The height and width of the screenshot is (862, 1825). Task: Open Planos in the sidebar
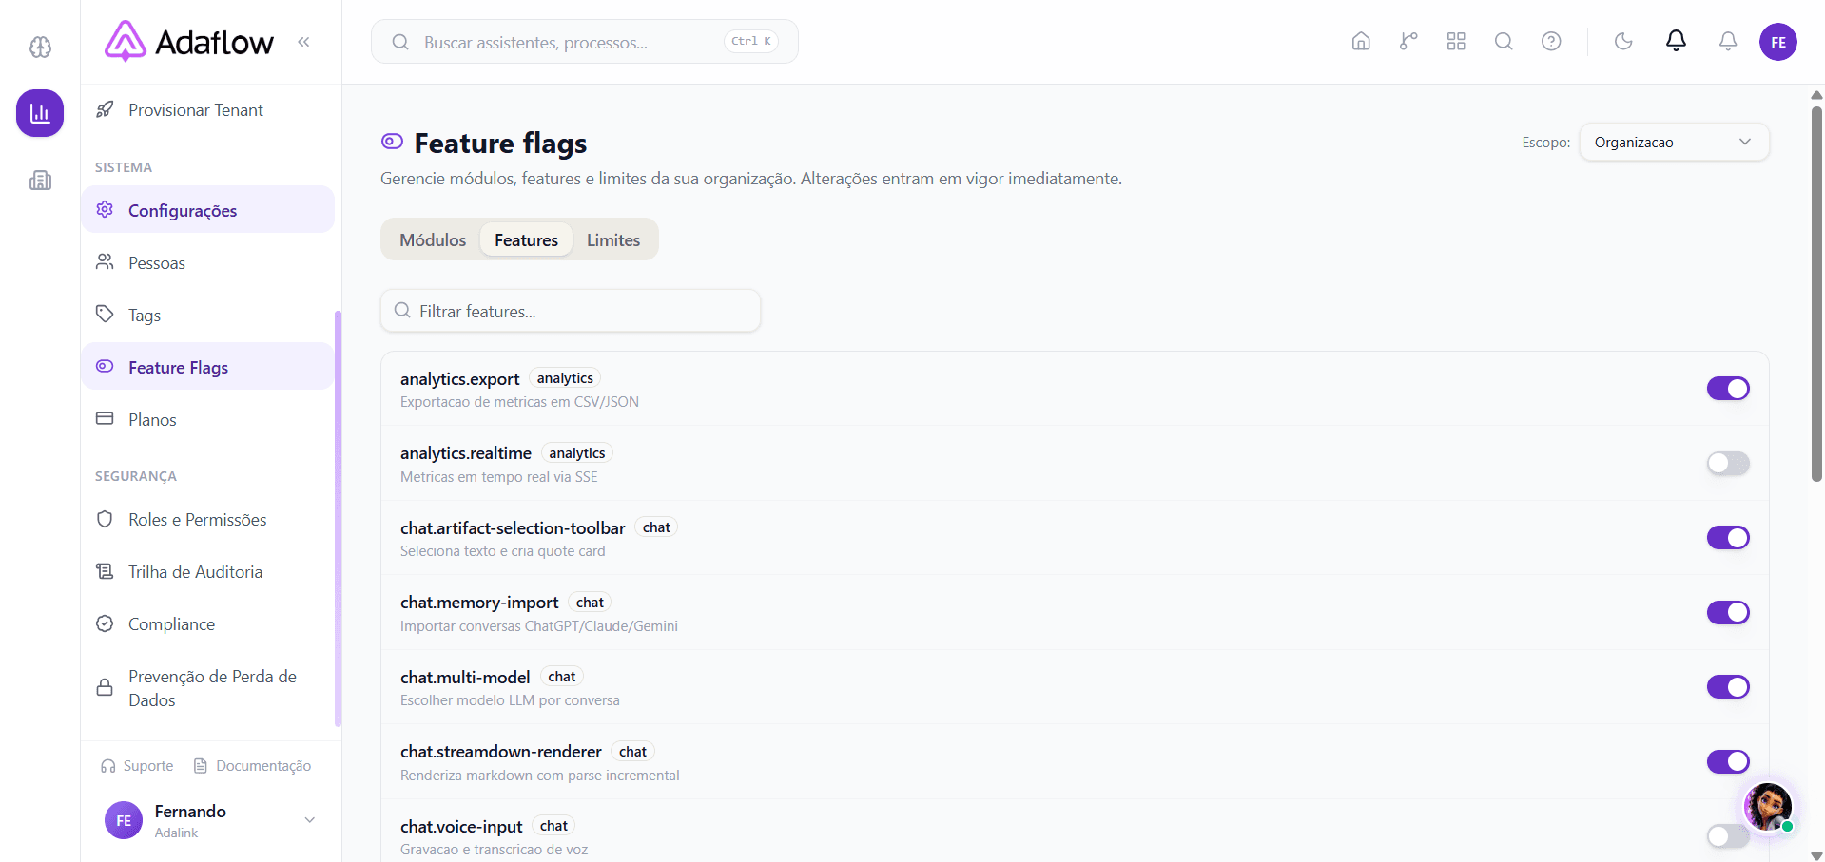pyautogui.click(x=207, y=419)
